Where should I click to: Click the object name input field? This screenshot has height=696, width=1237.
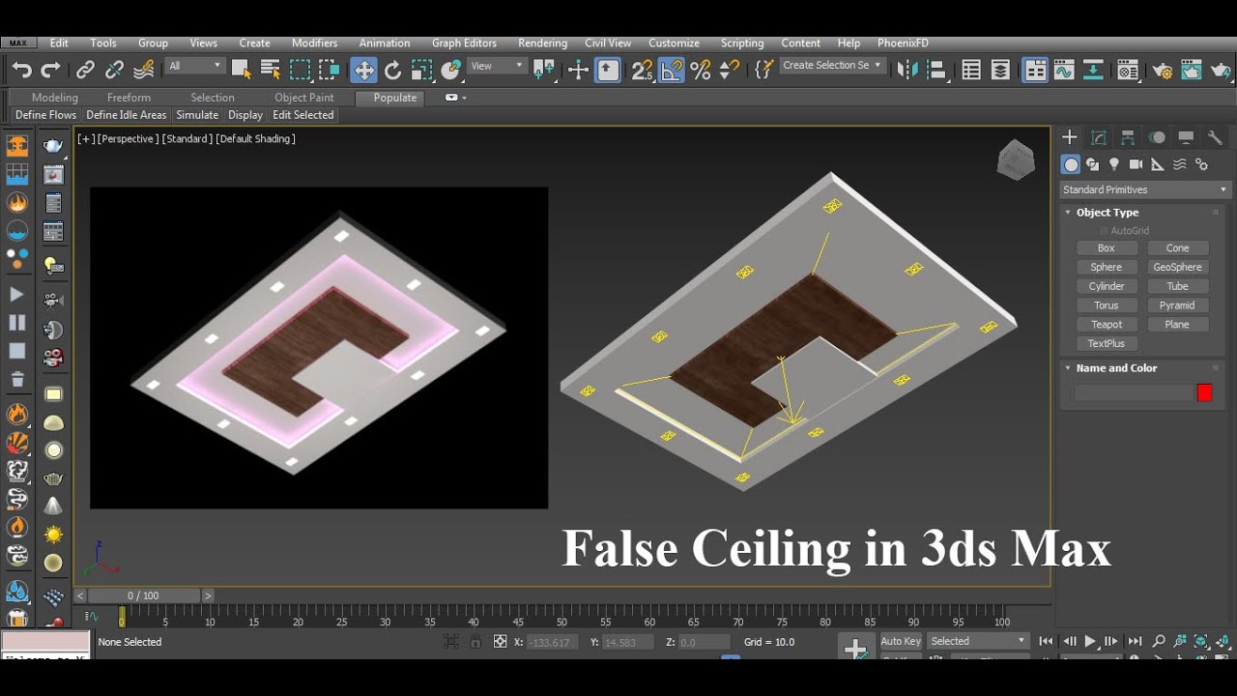(x=1135, y=392)
